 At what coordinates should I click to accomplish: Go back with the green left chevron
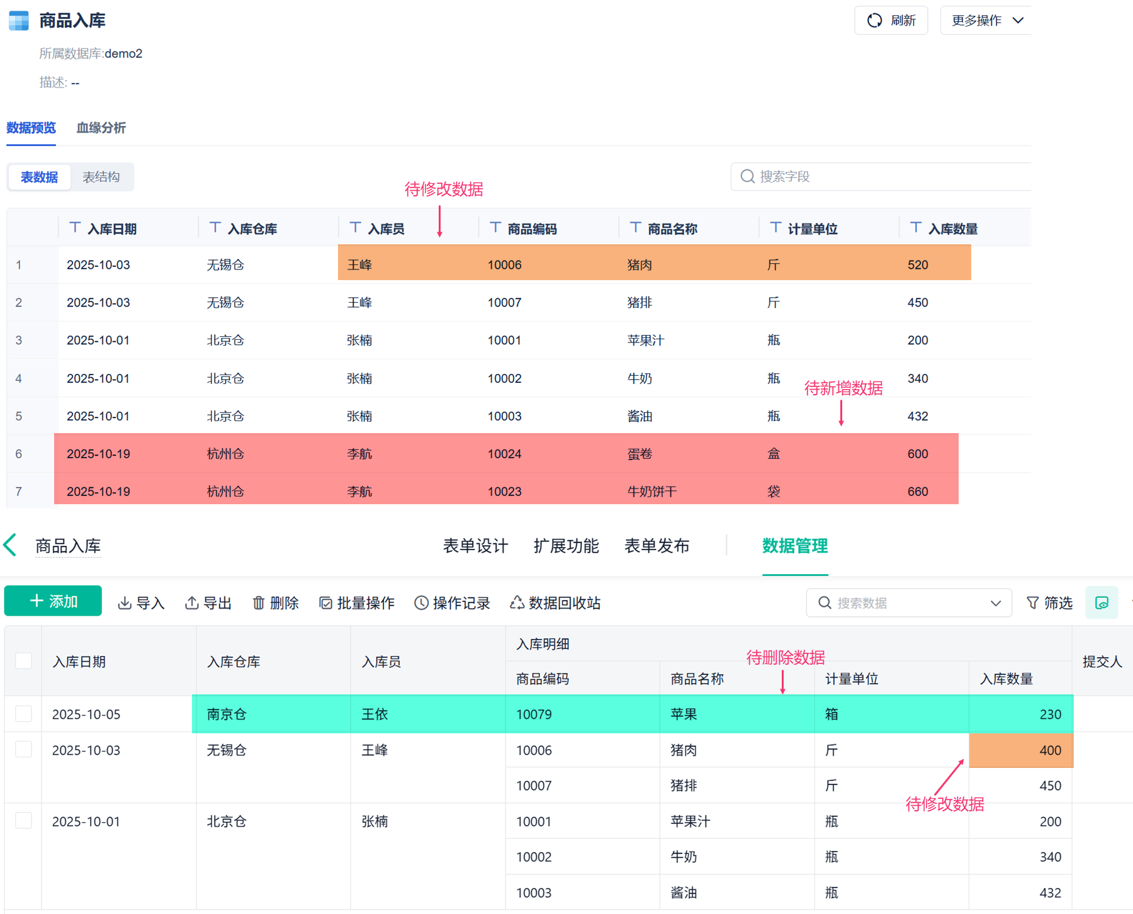tap(11, 545)
